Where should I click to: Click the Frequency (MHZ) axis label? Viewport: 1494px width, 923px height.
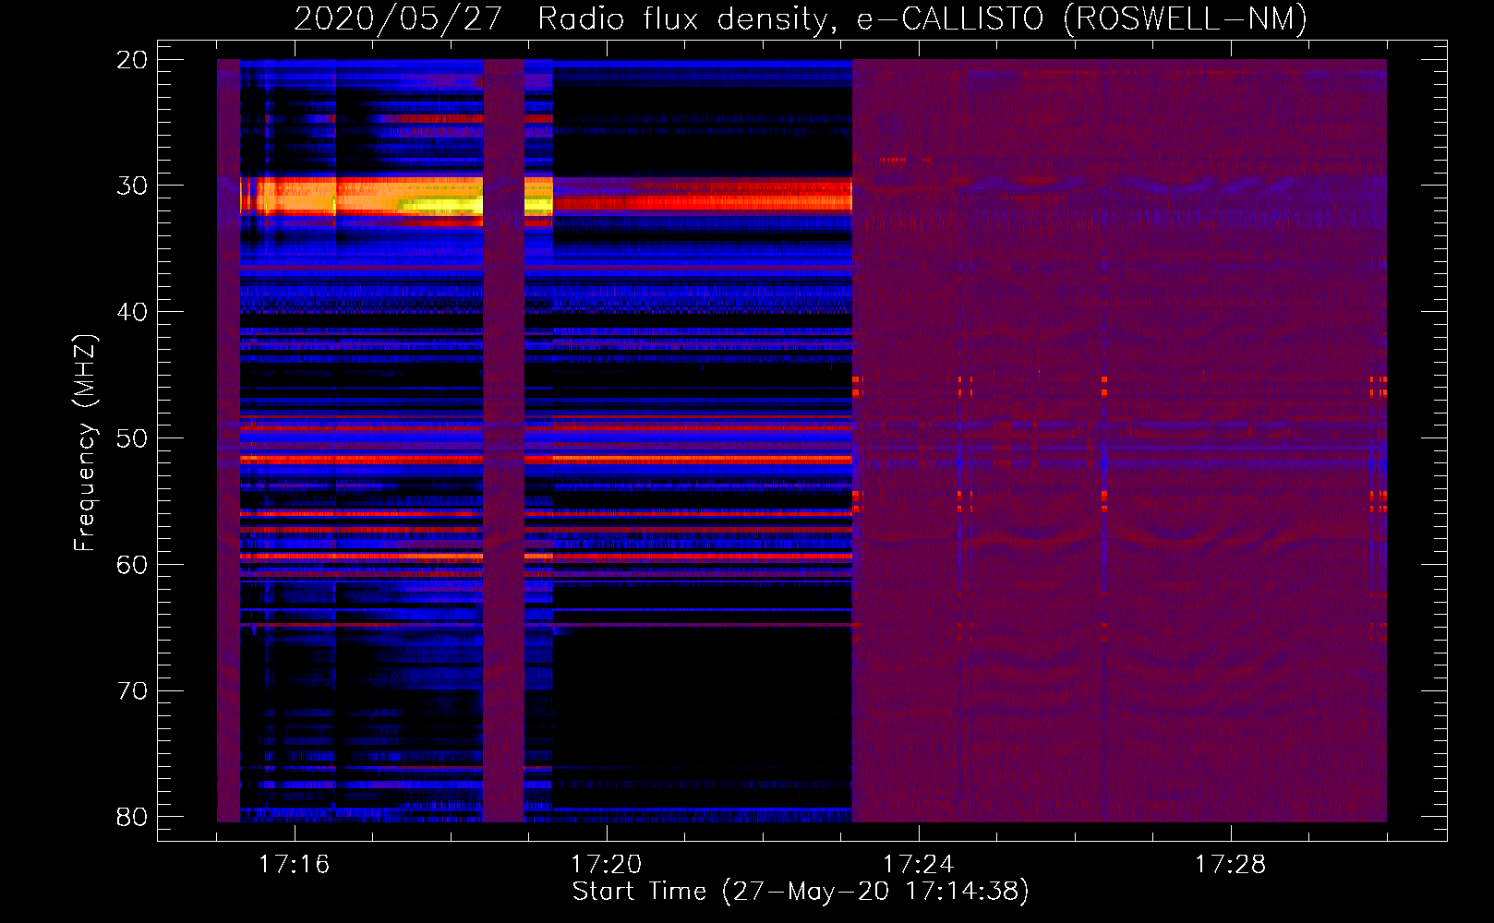click(x=84, y=443)
